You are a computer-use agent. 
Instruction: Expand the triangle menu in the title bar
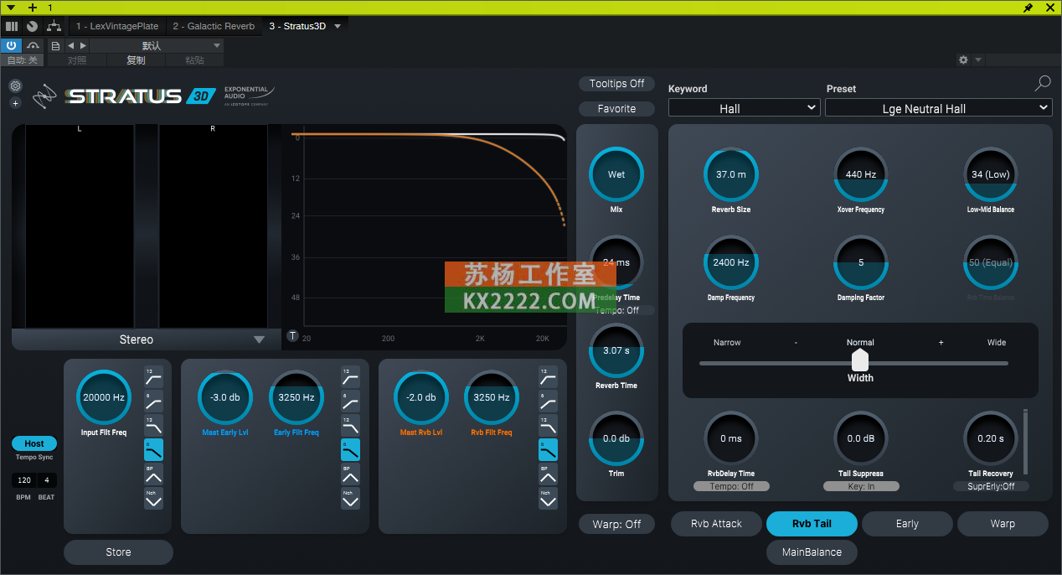tap(11, 8)
